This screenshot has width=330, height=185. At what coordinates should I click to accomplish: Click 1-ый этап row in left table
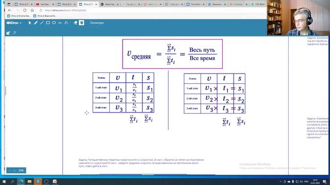[x=123, y=88]
